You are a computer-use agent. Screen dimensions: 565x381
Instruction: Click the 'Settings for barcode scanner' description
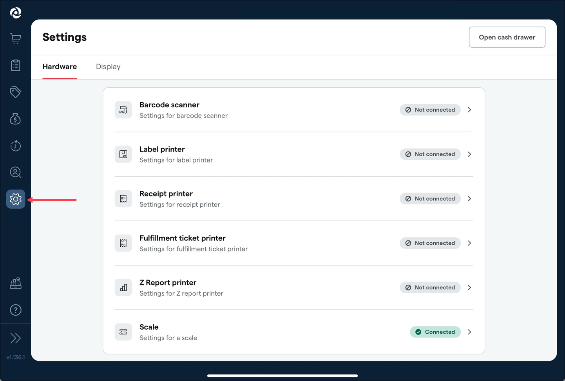tap(183, 116)
